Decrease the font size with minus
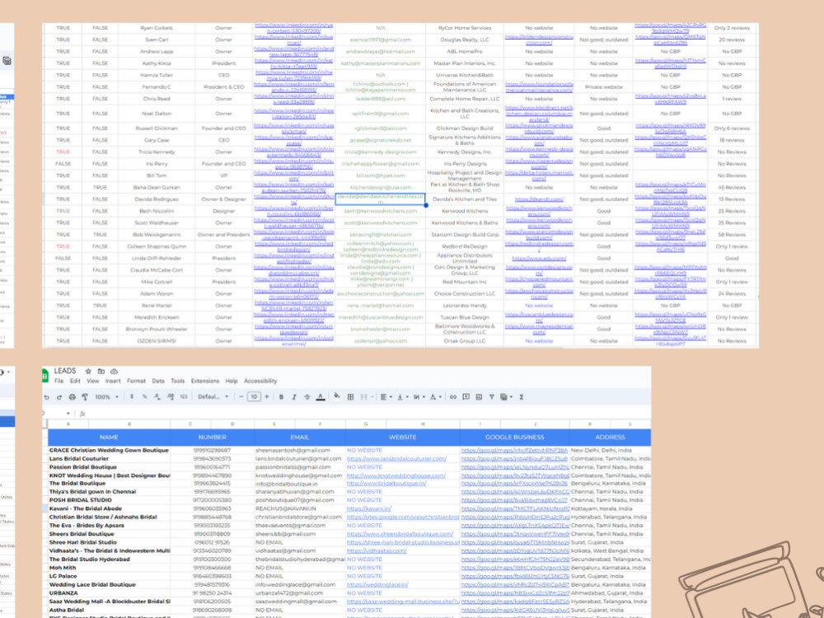 [241, 397]
